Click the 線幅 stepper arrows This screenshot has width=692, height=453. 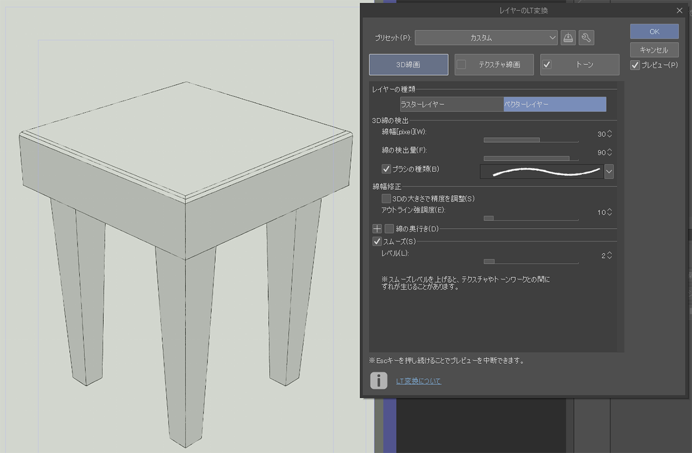[610, 134]
